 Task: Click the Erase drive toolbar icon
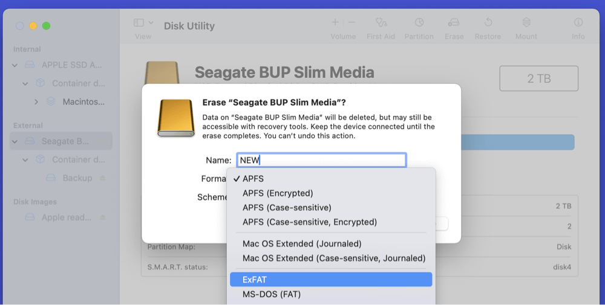tap(454, 23)
